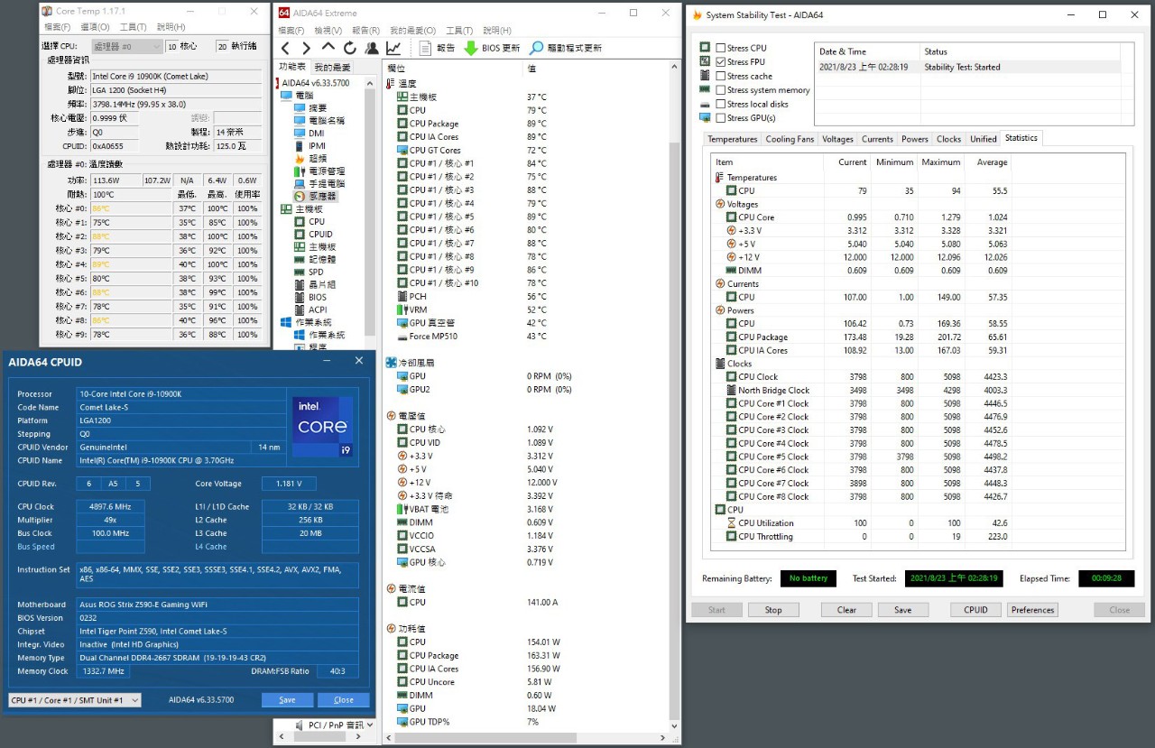This screenshot has height=748, width=1155.
Task: Click Save button in AIDA64 CPUID window
Action: pyautogui.click(x=287, y=700)
